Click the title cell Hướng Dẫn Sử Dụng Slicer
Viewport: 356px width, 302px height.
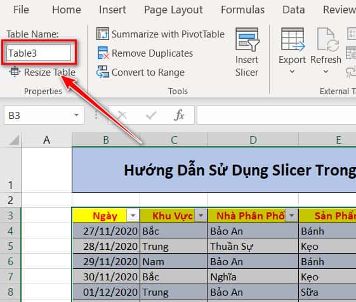pos(214,170)
